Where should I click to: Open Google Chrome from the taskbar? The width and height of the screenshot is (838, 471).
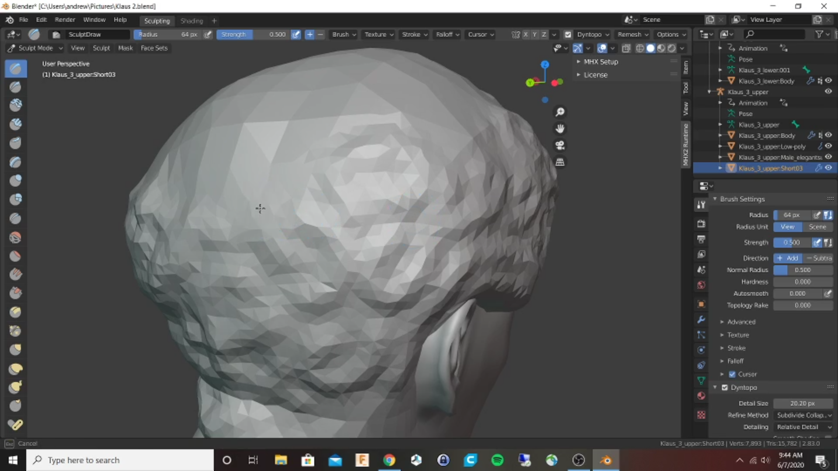(x=389, y=460)
